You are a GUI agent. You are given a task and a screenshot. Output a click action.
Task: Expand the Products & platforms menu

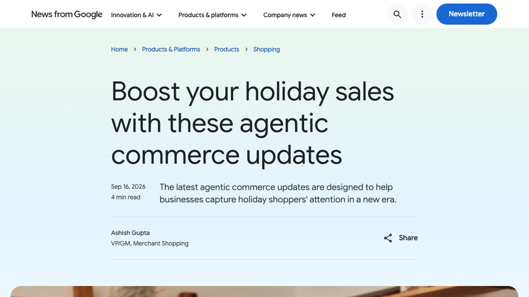pyautogui.click(x=212, y=15)
